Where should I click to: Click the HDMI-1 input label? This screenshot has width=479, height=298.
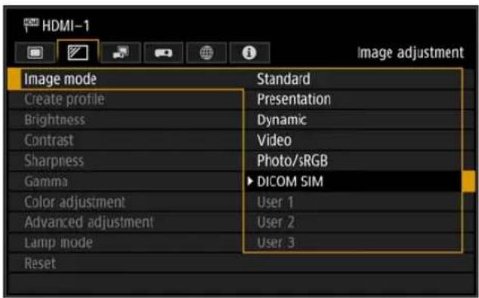(66, 26)
